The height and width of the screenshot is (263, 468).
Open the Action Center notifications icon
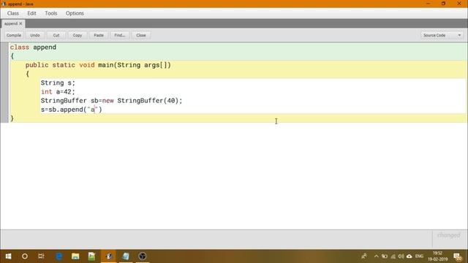457,256
